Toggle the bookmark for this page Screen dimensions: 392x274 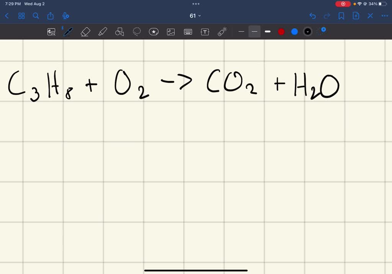[341, 16]
